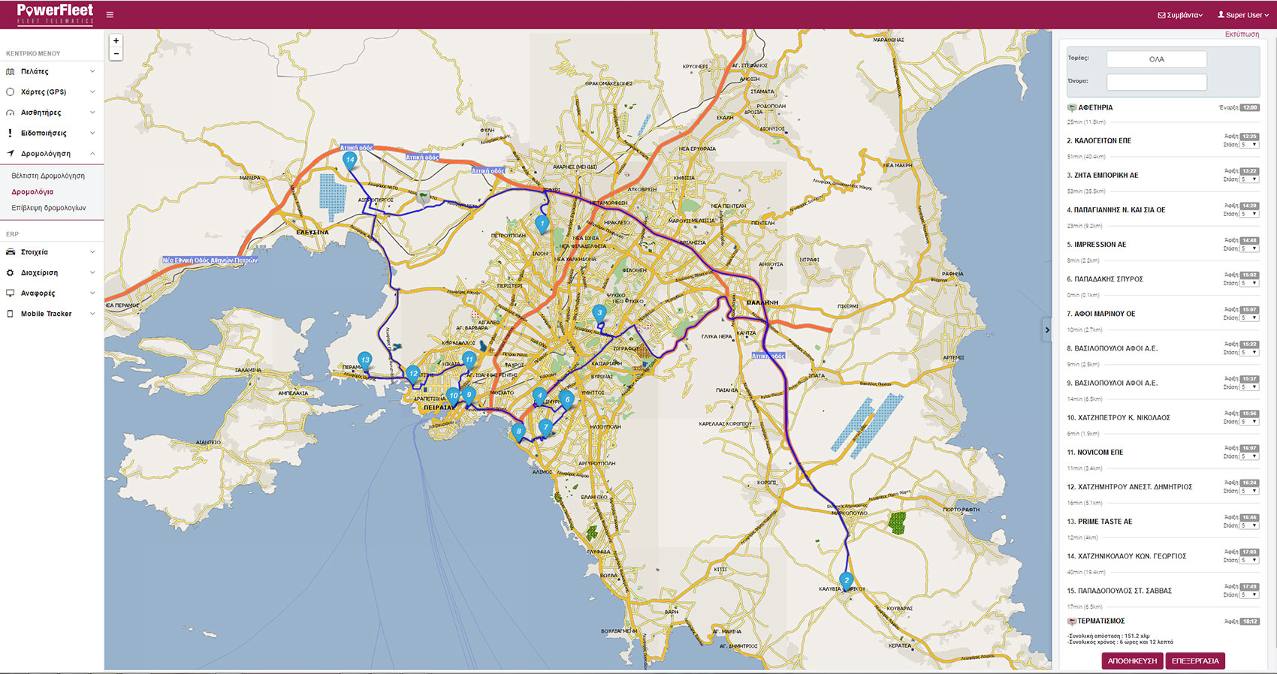
Task: Open the Super User account menu
Action: (x=1242, y=15)
